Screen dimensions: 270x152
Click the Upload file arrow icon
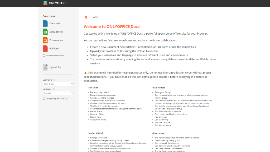pos(45,67)
